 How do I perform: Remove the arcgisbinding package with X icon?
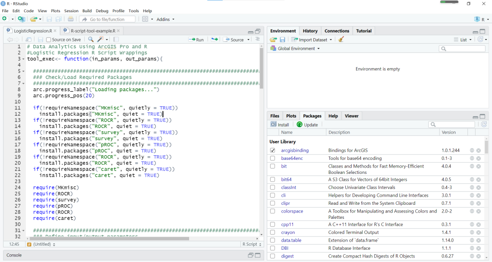479,150
